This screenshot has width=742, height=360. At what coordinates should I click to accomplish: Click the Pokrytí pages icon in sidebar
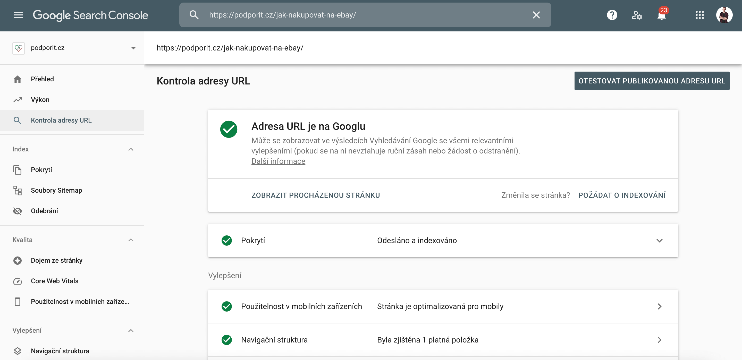pos(18,170)
